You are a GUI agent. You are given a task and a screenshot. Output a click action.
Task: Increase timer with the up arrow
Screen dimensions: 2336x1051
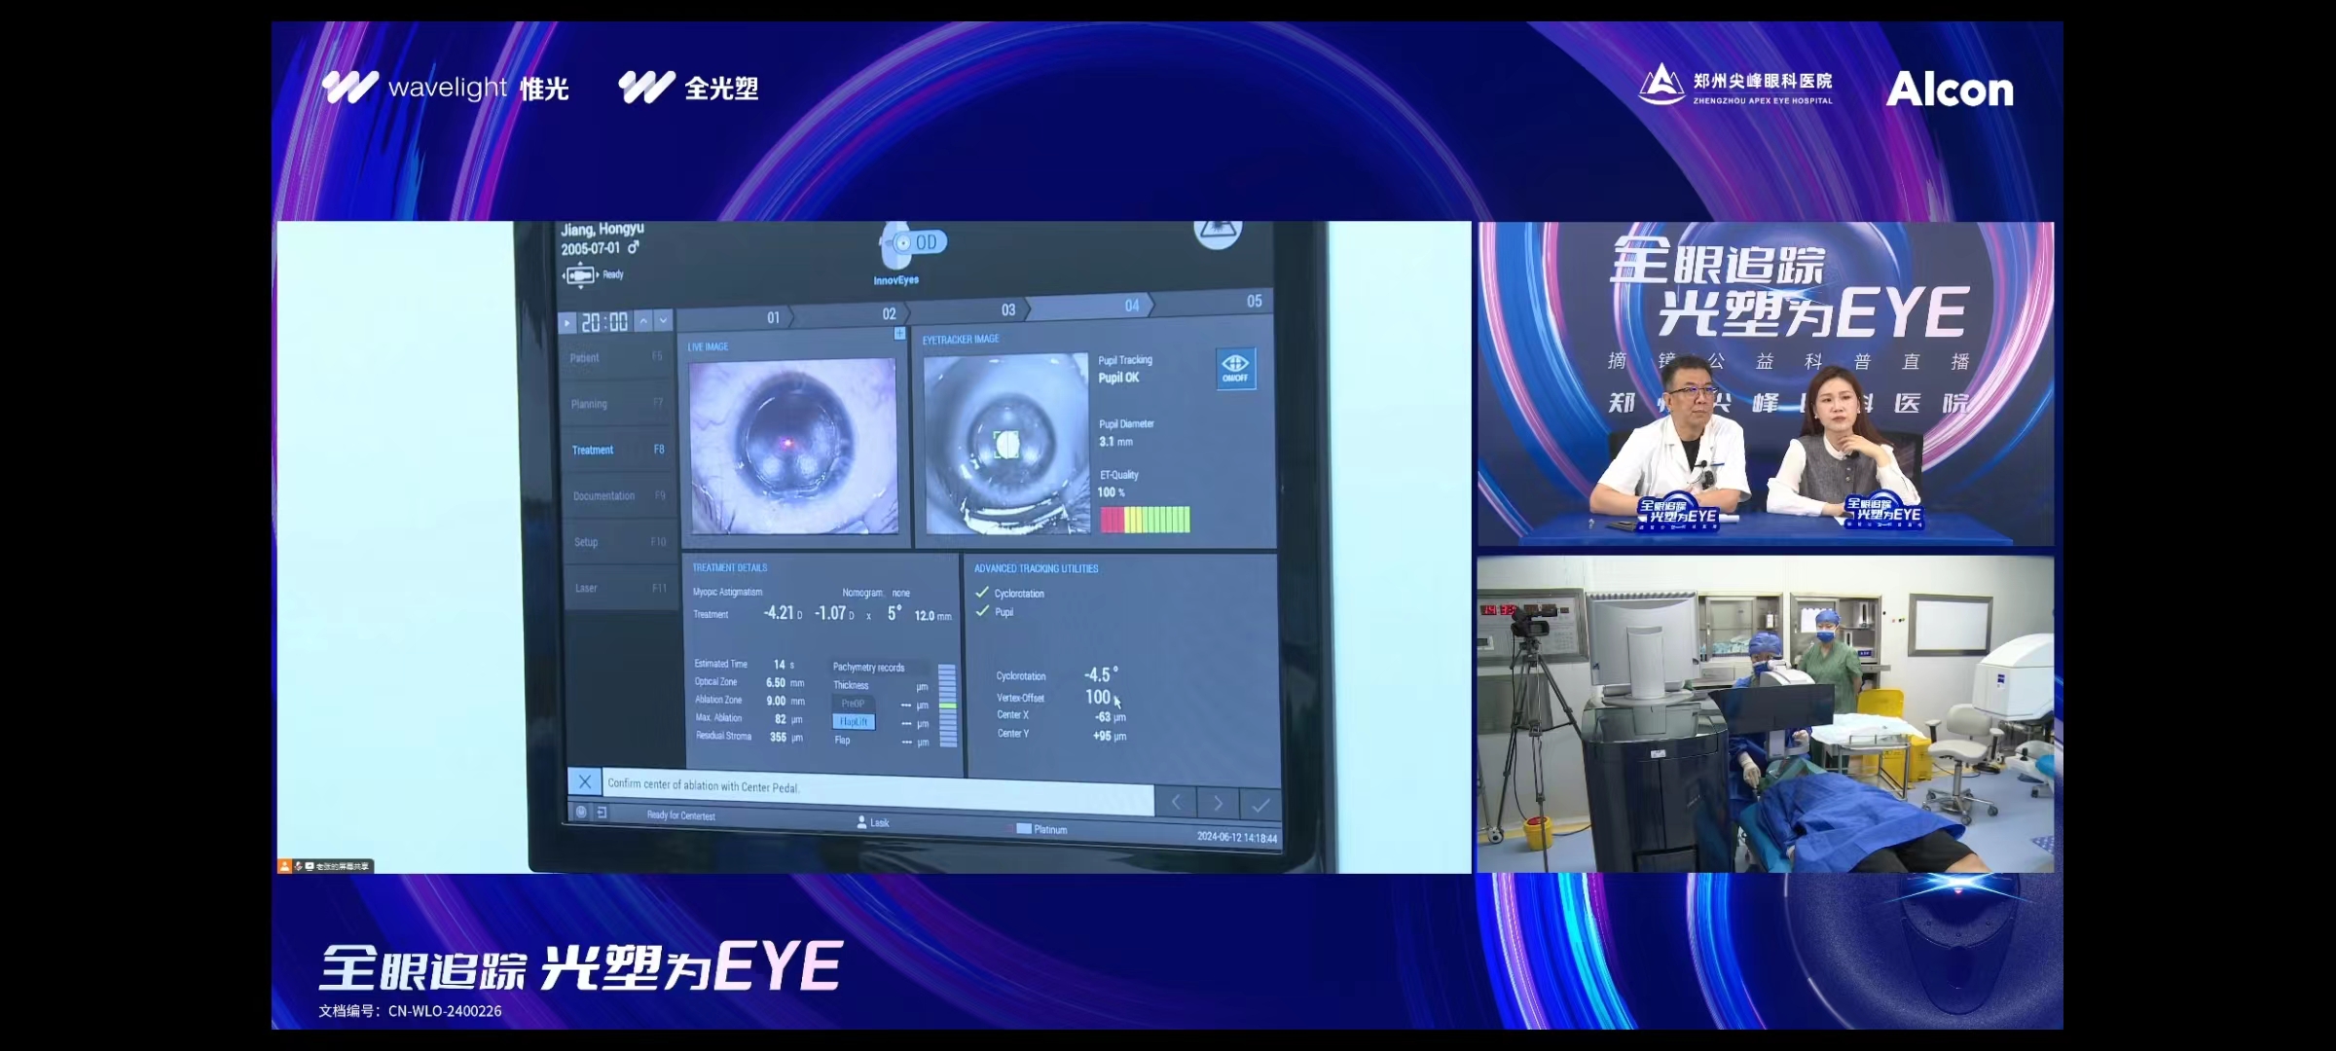(643, 320)
